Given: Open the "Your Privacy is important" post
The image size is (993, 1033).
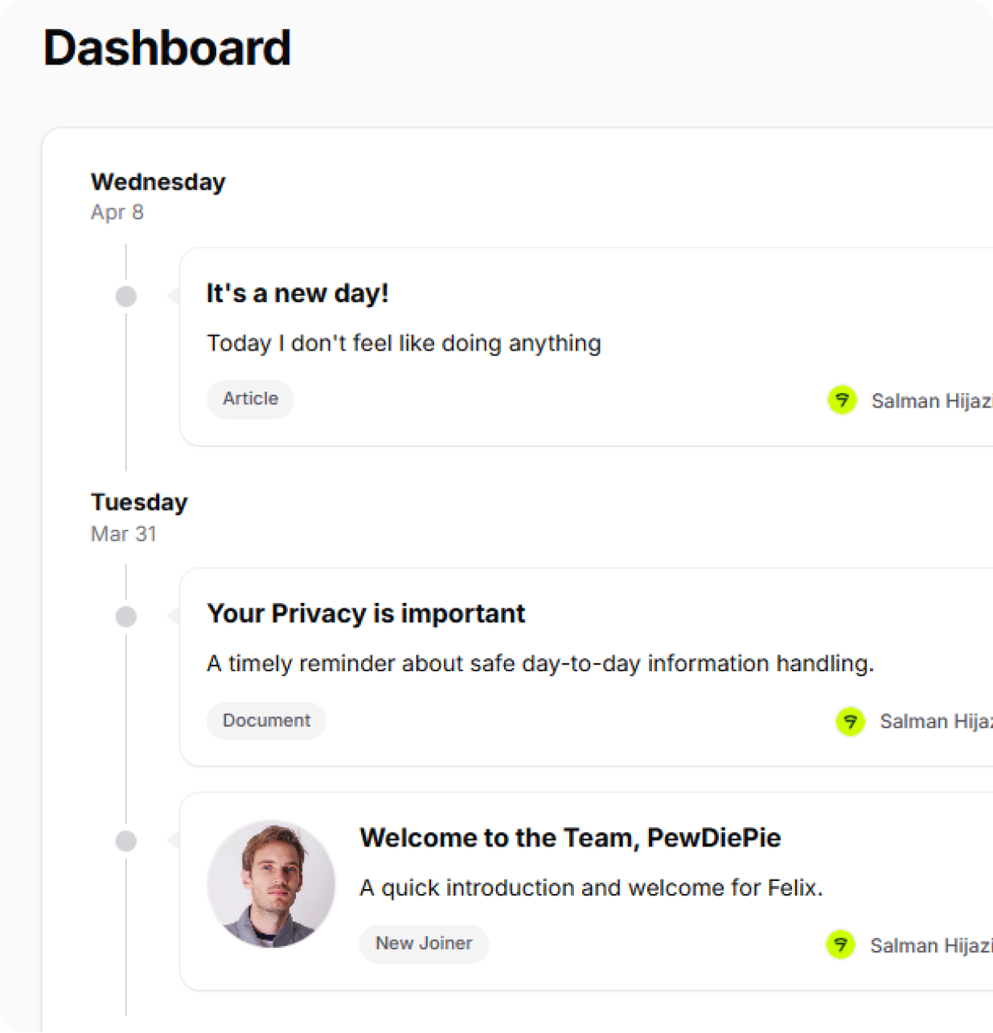Looking at the screenshot, I should pyautogui.click(x=366, y=613).
